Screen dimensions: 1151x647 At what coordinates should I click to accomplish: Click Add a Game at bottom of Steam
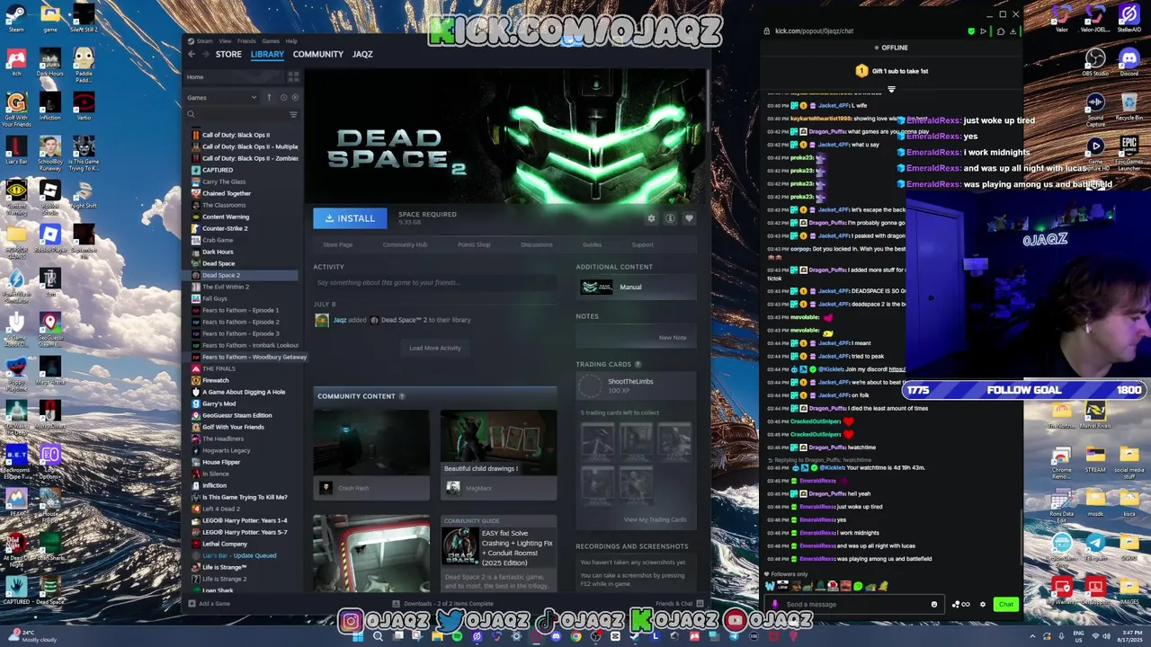click(x=209, y=604)
